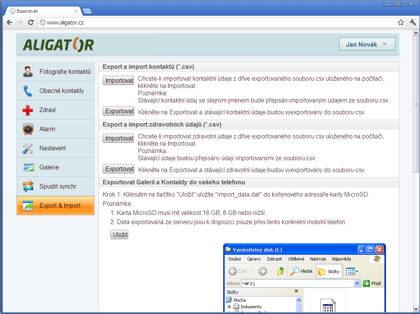Go to Zdraví section

56,110
